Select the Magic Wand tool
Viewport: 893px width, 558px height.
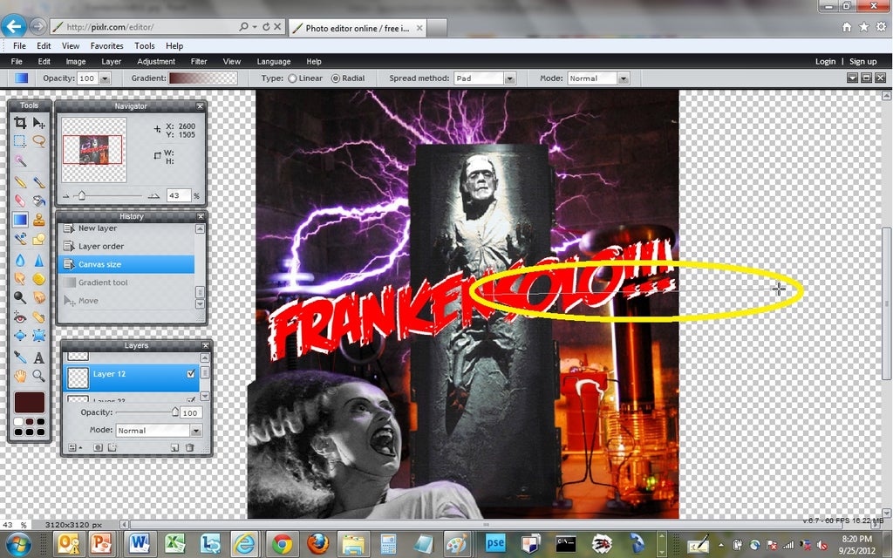tap(20, 161)
